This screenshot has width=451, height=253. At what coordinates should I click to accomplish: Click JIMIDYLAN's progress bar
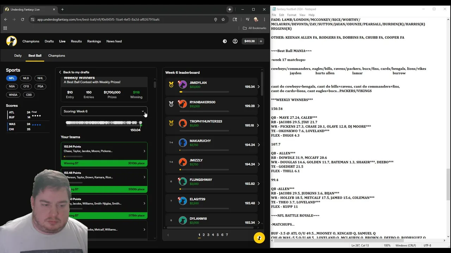[x=204, y=92]
